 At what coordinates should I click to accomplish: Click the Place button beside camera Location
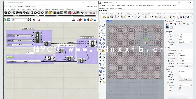186,66
